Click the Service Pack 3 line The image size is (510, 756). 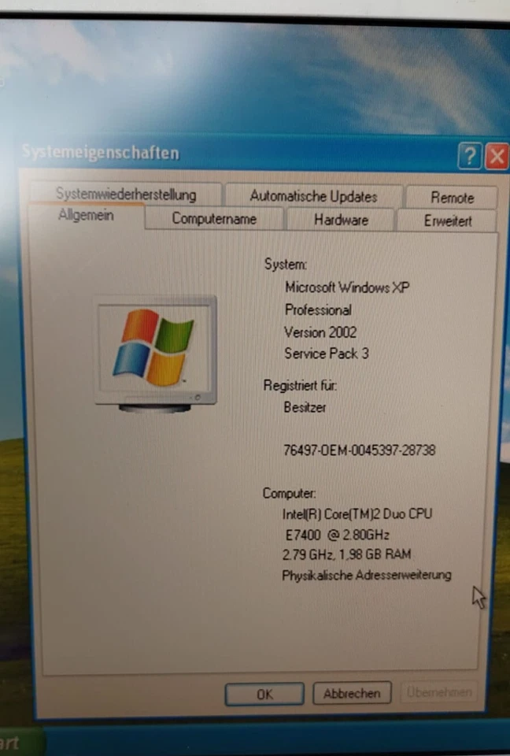tap(327, 354)
